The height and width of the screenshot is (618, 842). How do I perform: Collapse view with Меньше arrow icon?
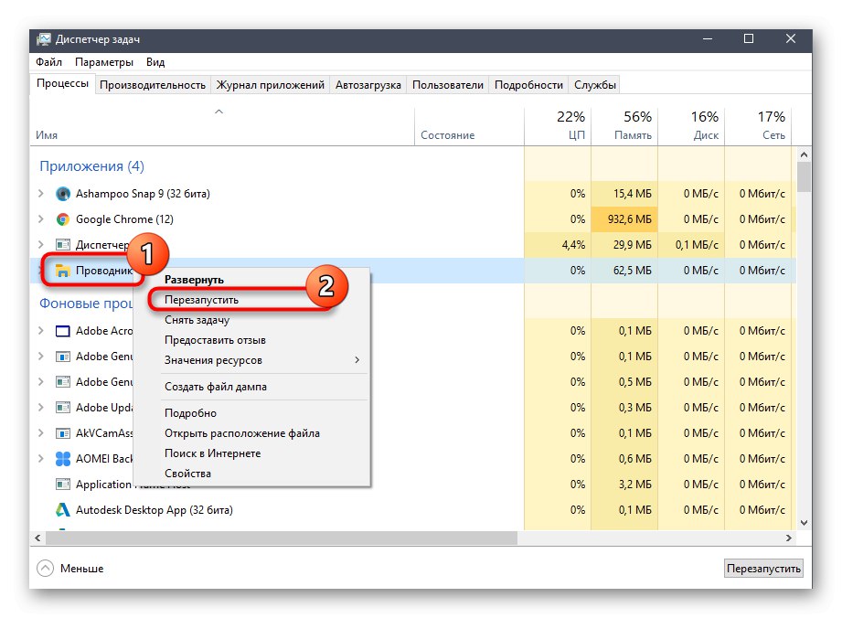pyautogui.click(x=45, y=568)
